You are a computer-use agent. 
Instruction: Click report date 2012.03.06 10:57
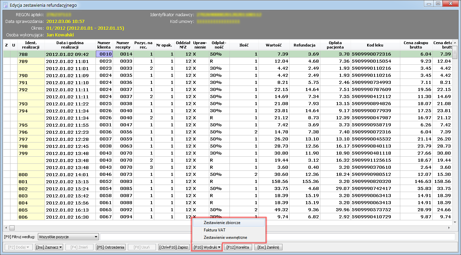tap(65, 21)
